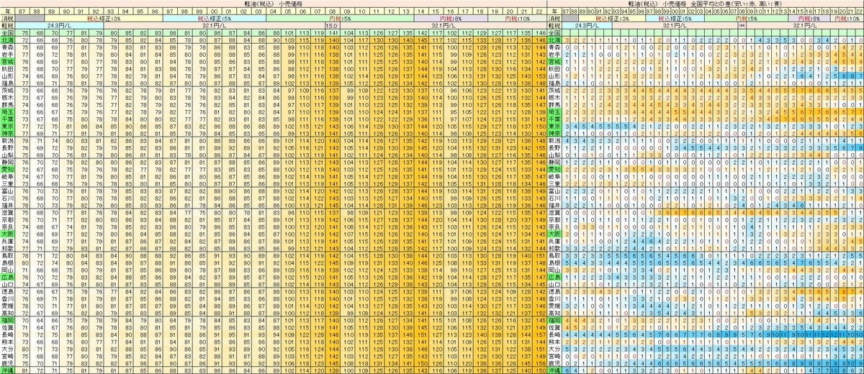This screenshot has height=374, width=864.
Task: Select the 24.3円/L cell in the difference table
Action: [587, 26]
